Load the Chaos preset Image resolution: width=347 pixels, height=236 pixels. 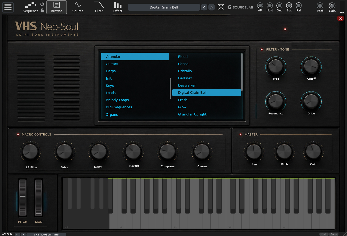coord(207,64)
